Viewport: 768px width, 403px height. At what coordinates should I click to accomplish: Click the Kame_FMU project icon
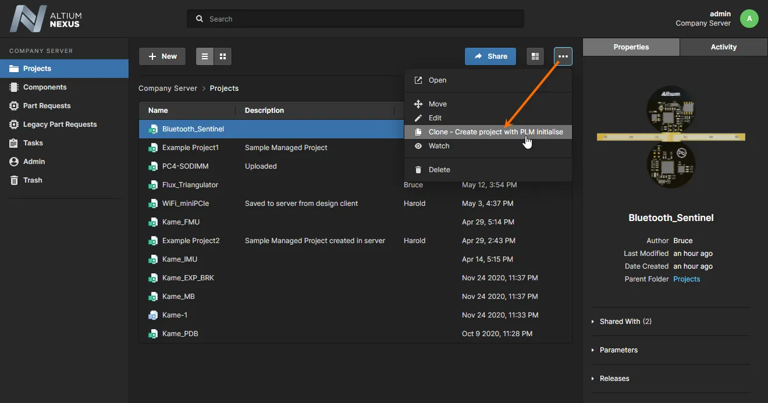(x=153, y=222)
